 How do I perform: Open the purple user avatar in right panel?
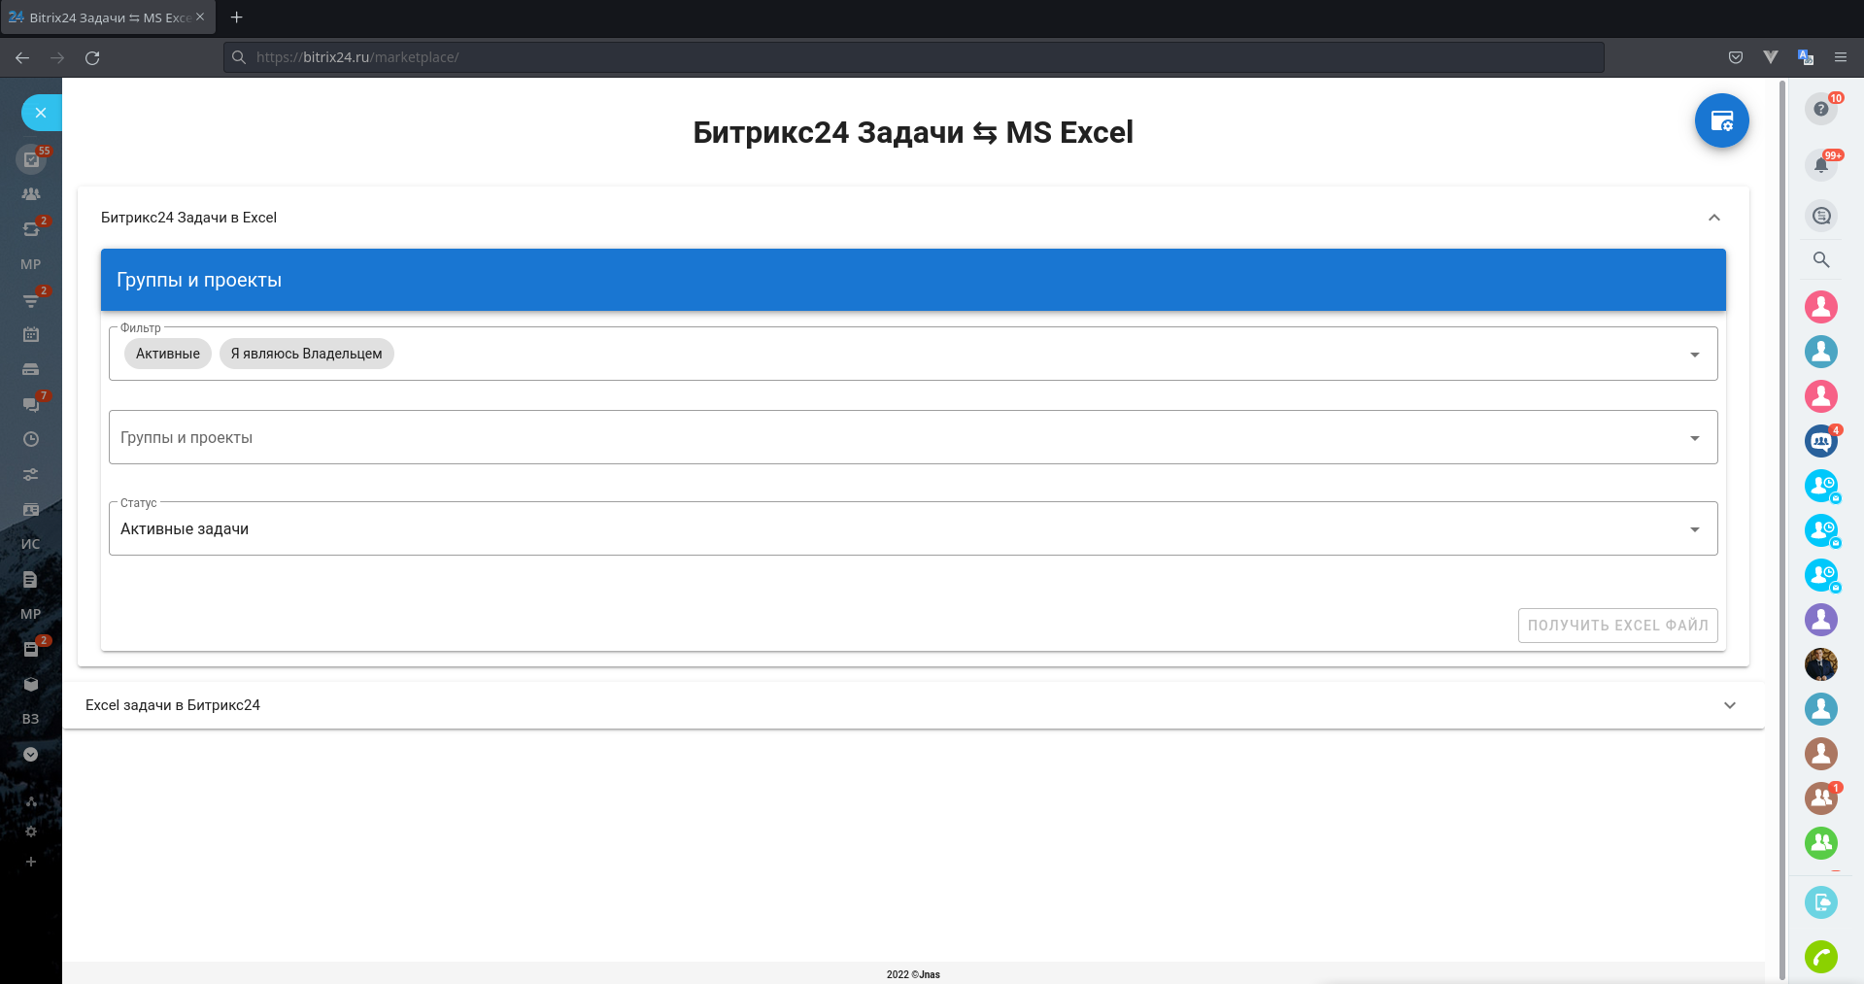(x=1821, y=620)
